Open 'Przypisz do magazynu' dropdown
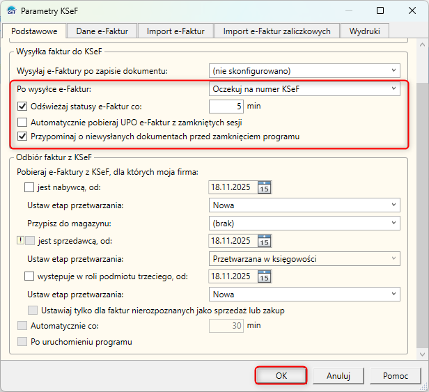Screen dimensions: 429x392 pos(304,224)
